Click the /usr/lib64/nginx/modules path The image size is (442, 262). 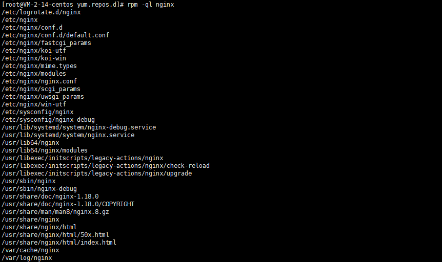[45, 150]
